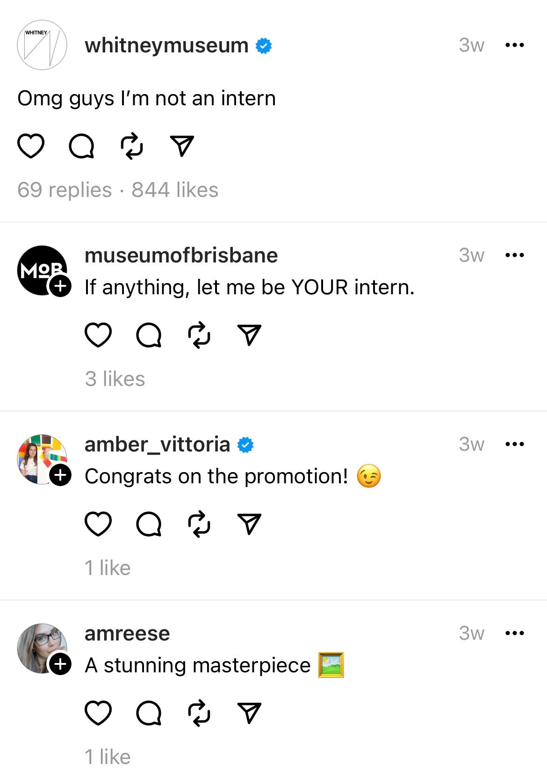
Task: Repost the museumofbrisbane reply
Action: click(199, 335)
